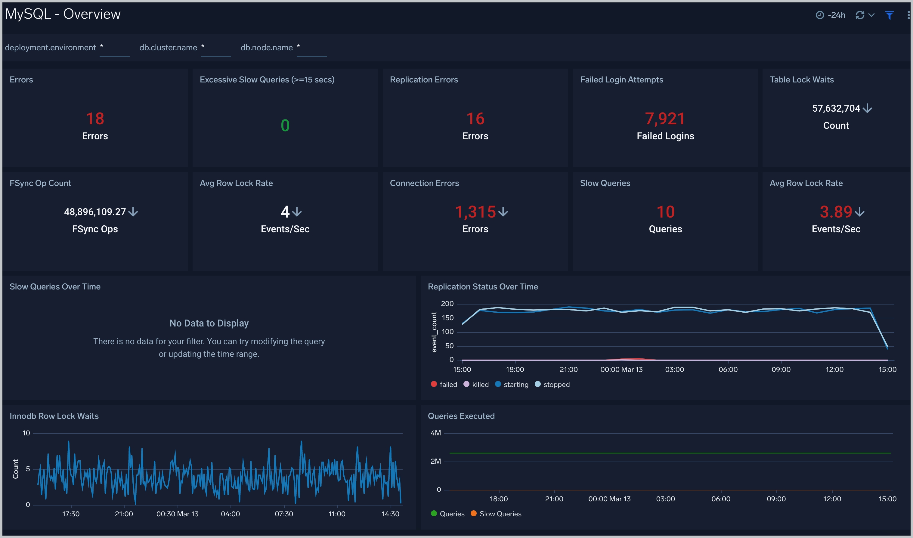Select the Replication Status Over Time title
913x538 pixels.
483,287
